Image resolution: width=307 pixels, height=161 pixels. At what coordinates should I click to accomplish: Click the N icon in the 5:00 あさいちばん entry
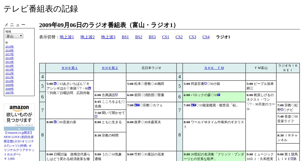(55, 84)
